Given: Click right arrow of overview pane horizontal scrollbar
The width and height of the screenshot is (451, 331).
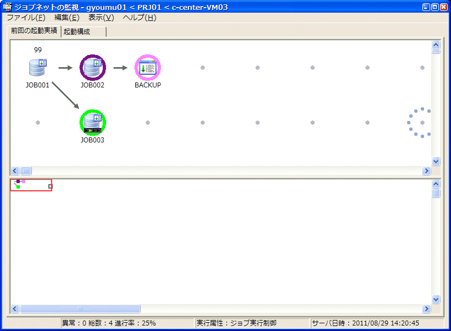Looking at the screenshot, I should coord(426,309).
